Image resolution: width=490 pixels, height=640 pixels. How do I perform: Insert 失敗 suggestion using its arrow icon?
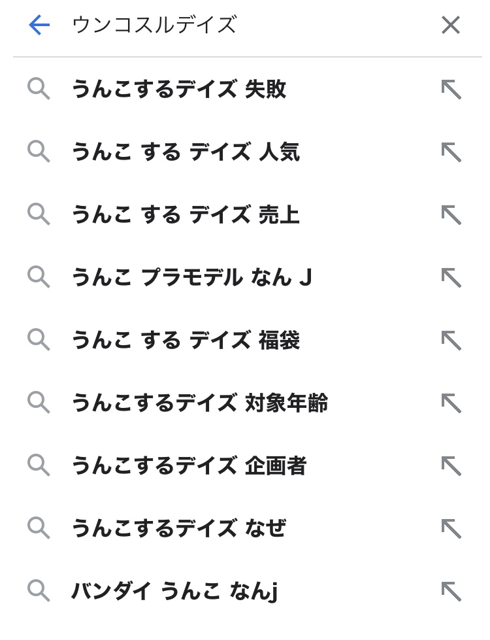pos(451,89)
